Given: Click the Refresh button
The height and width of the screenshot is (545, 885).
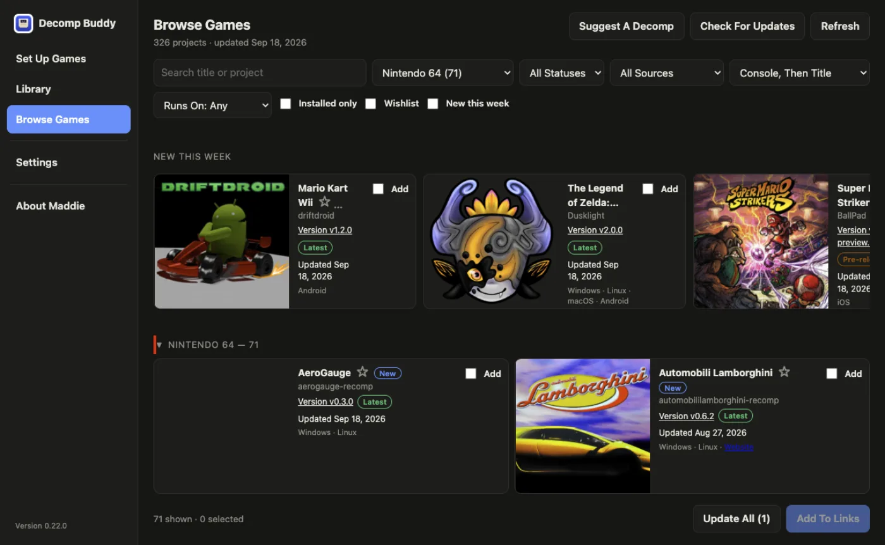Looking at the screenshot, I should 840,27.
